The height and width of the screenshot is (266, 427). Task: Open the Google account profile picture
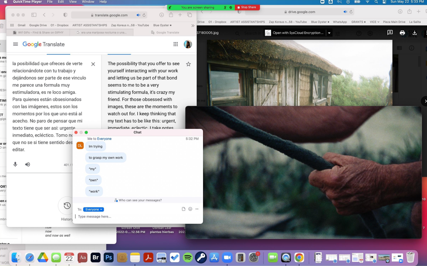point(188,44)
